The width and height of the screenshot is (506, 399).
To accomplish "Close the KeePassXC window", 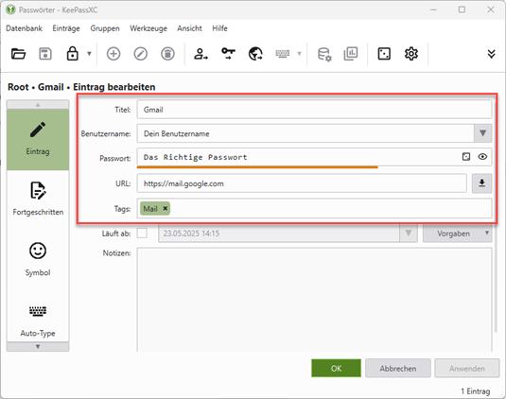I will pos(491,10).
